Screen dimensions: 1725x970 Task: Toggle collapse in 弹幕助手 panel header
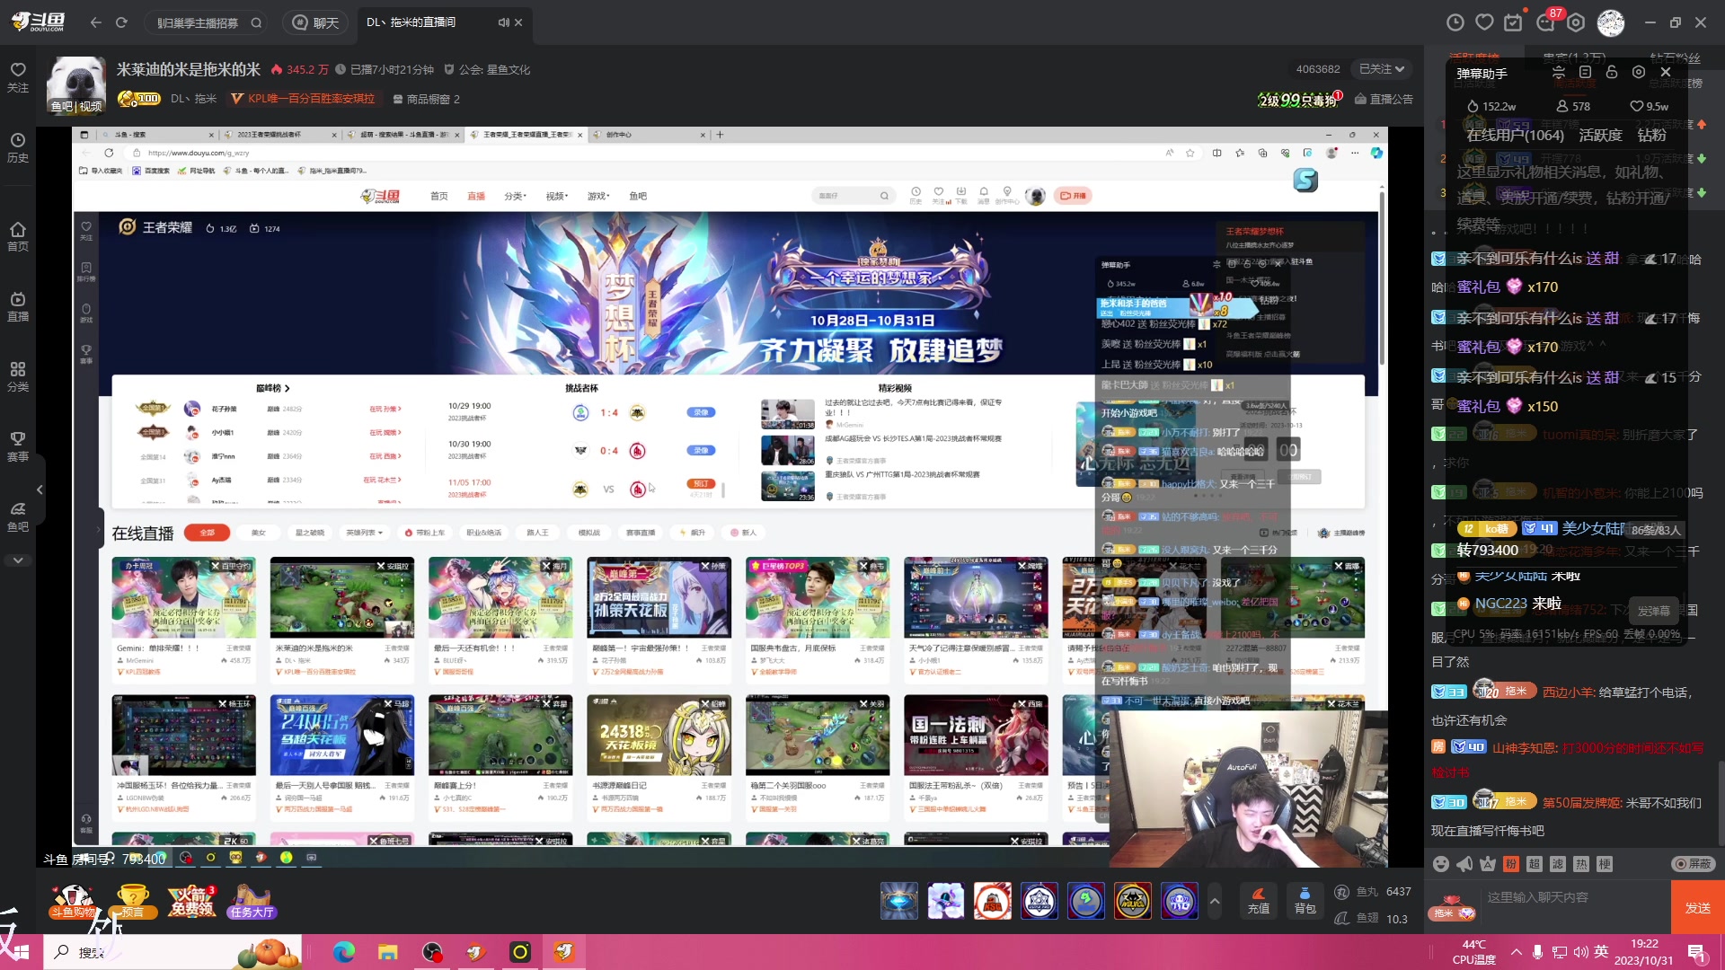point(1559,73)
